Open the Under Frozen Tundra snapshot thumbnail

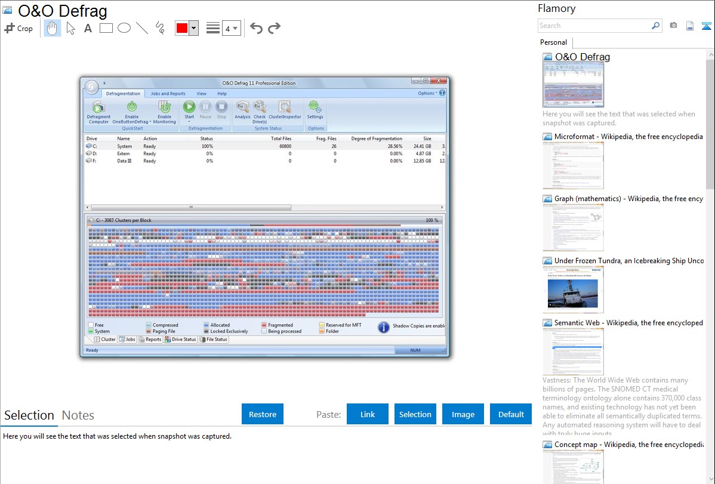pyautogui.click(x=573, y=289)
